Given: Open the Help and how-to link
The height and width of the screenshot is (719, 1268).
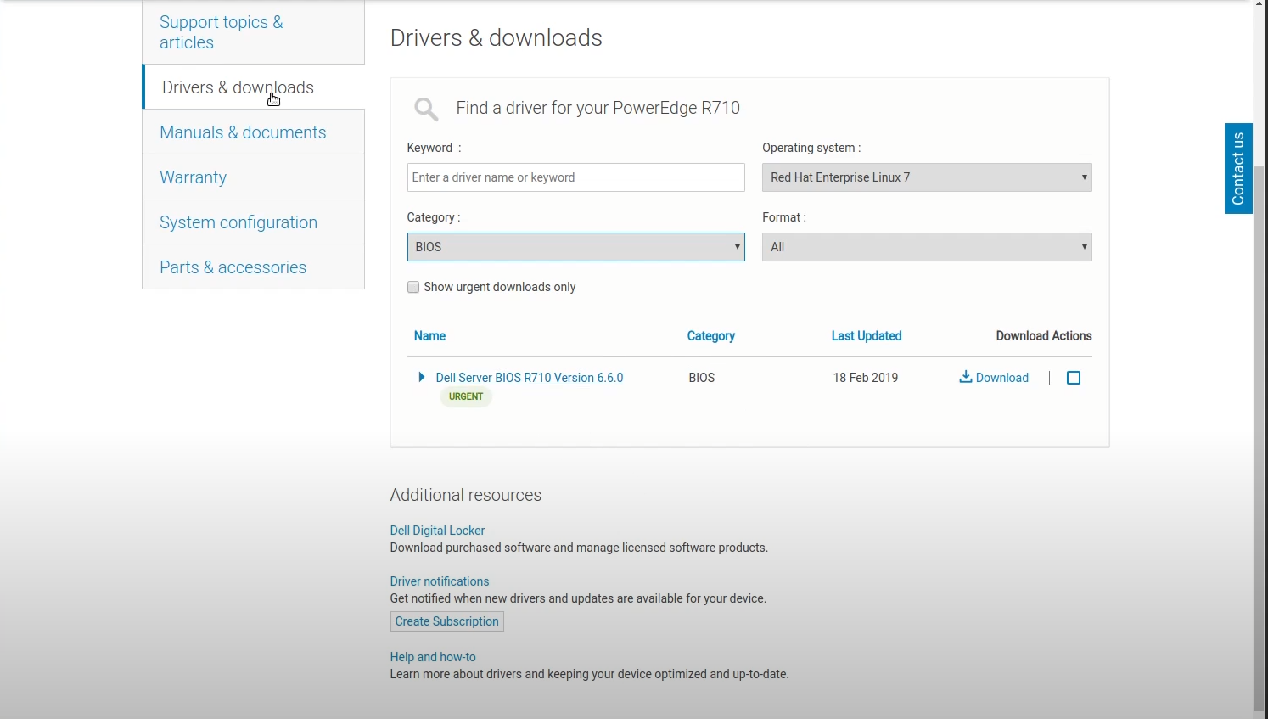Looking at the screenshot, I should (433, 657).
